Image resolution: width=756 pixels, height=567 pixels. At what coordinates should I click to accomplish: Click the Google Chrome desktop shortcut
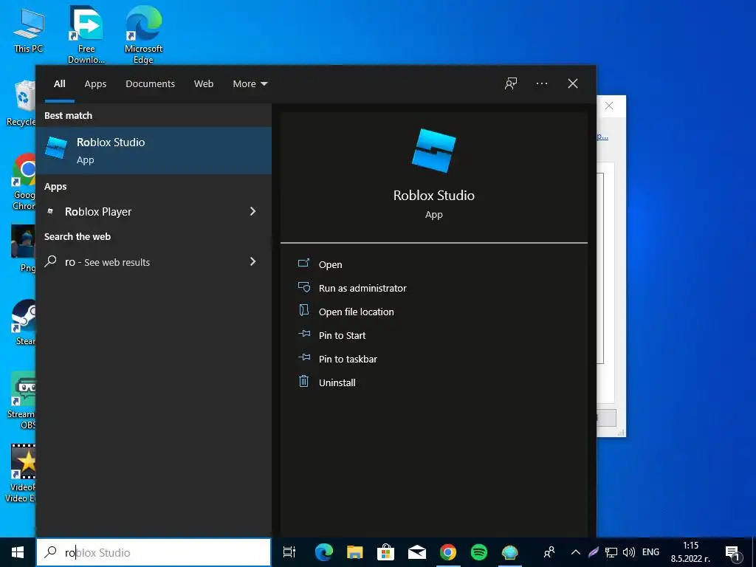coord(23,182)
